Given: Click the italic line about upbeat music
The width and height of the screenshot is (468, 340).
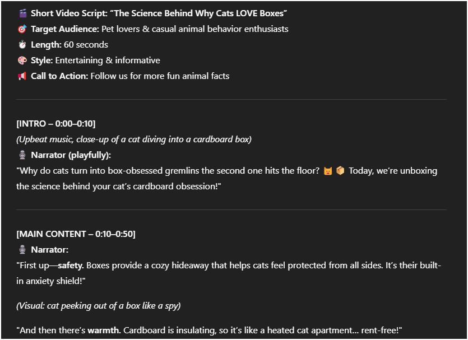Looking at the screenshot, I should coord(134,139).
